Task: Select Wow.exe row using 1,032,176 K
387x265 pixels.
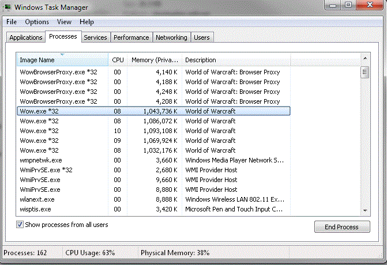Action: click(x=153, y=150)
